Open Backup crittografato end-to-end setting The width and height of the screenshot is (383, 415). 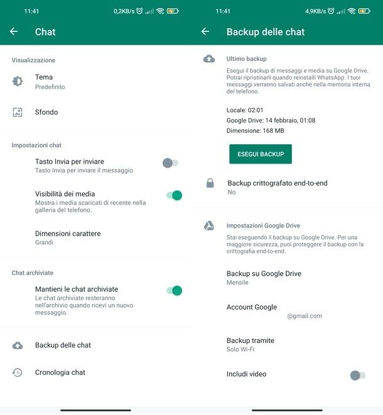tap(287, 187)
